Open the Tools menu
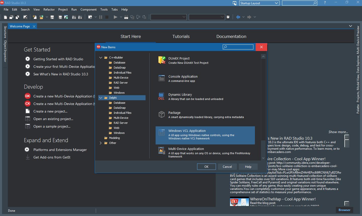Screen dimensions: 362x216 (x=104, y=10)
